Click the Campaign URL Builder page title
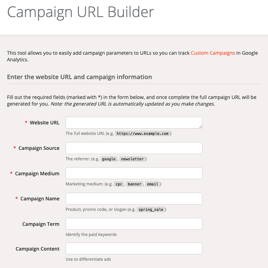Image resolution: width=268 pixels, height=268 pixels. (x=81, y=12)
